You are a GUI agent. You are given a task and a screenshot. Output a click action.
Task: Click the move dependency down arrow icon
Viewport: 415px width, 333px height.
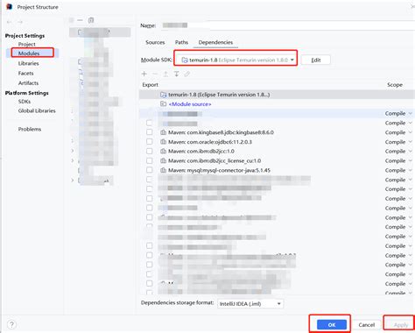tap(176, 74)
